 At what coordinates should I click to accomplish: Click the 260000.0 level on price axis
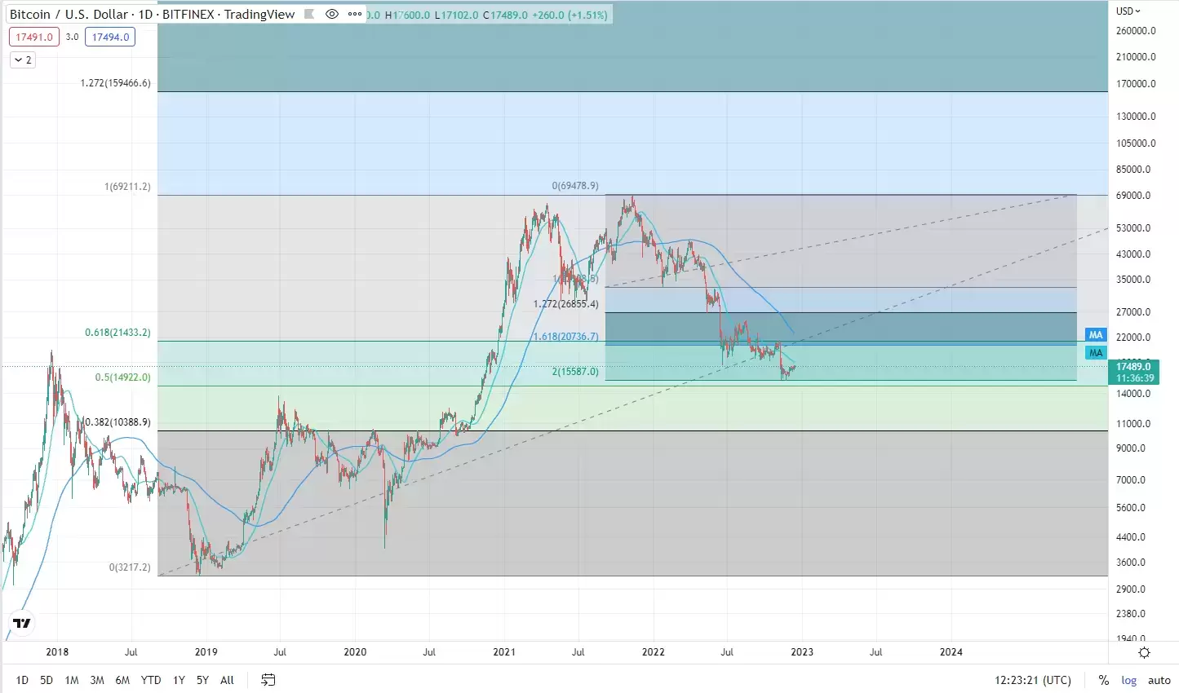[x=1136, y=31]
